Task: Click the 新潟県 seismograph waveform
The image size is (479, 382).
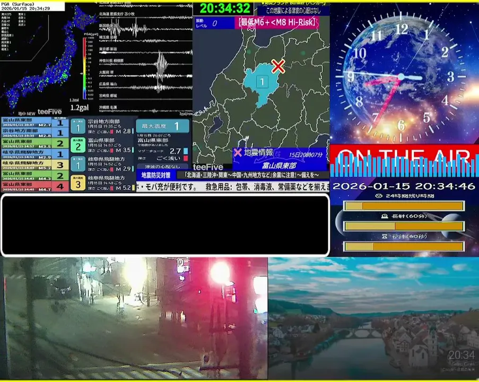Action: [145, 28]
